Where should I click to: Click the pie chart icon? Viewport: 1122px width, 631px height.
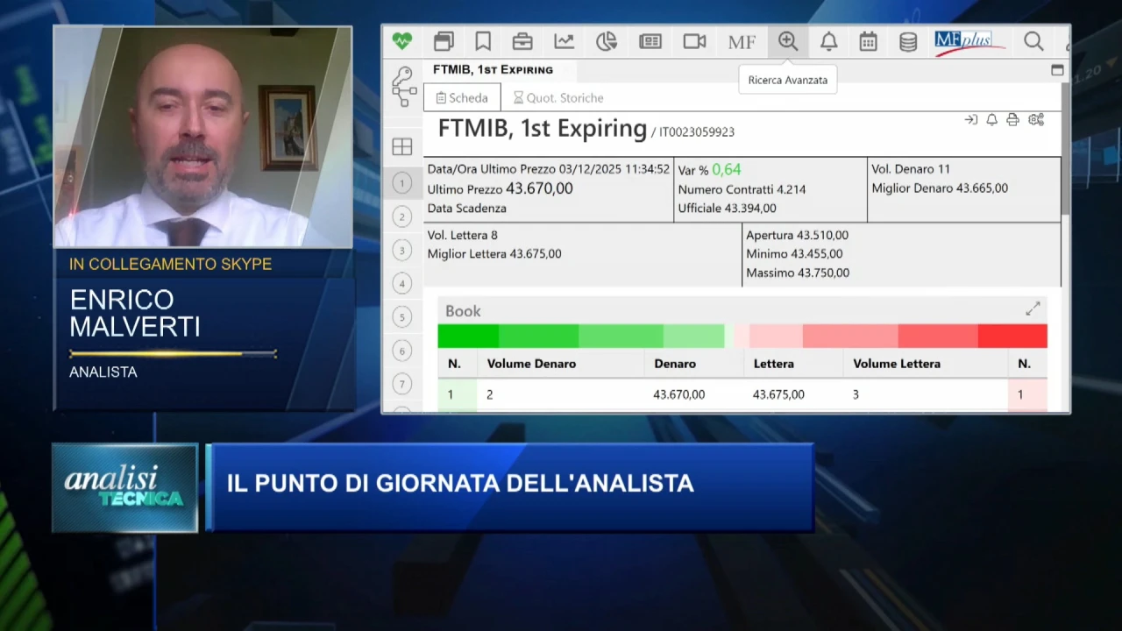607,41
